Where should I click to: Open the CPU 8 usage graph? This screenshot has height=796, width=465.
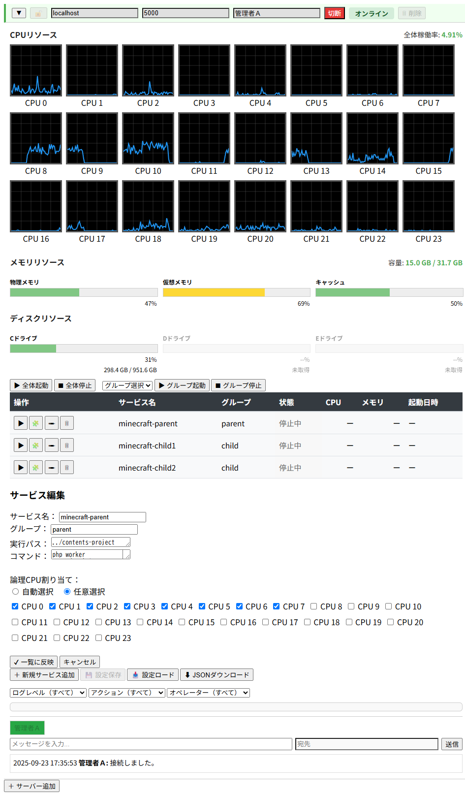pyautogui.click(x=36, y=138)
